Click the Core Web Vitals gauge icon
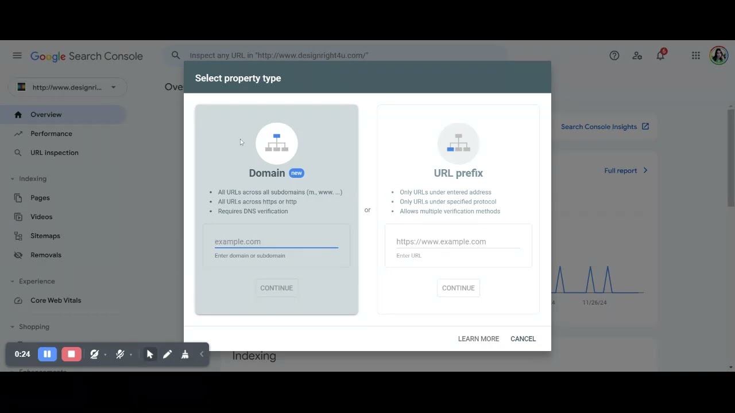This screenshot has height=413, width=735. click(x=18, y=301)
